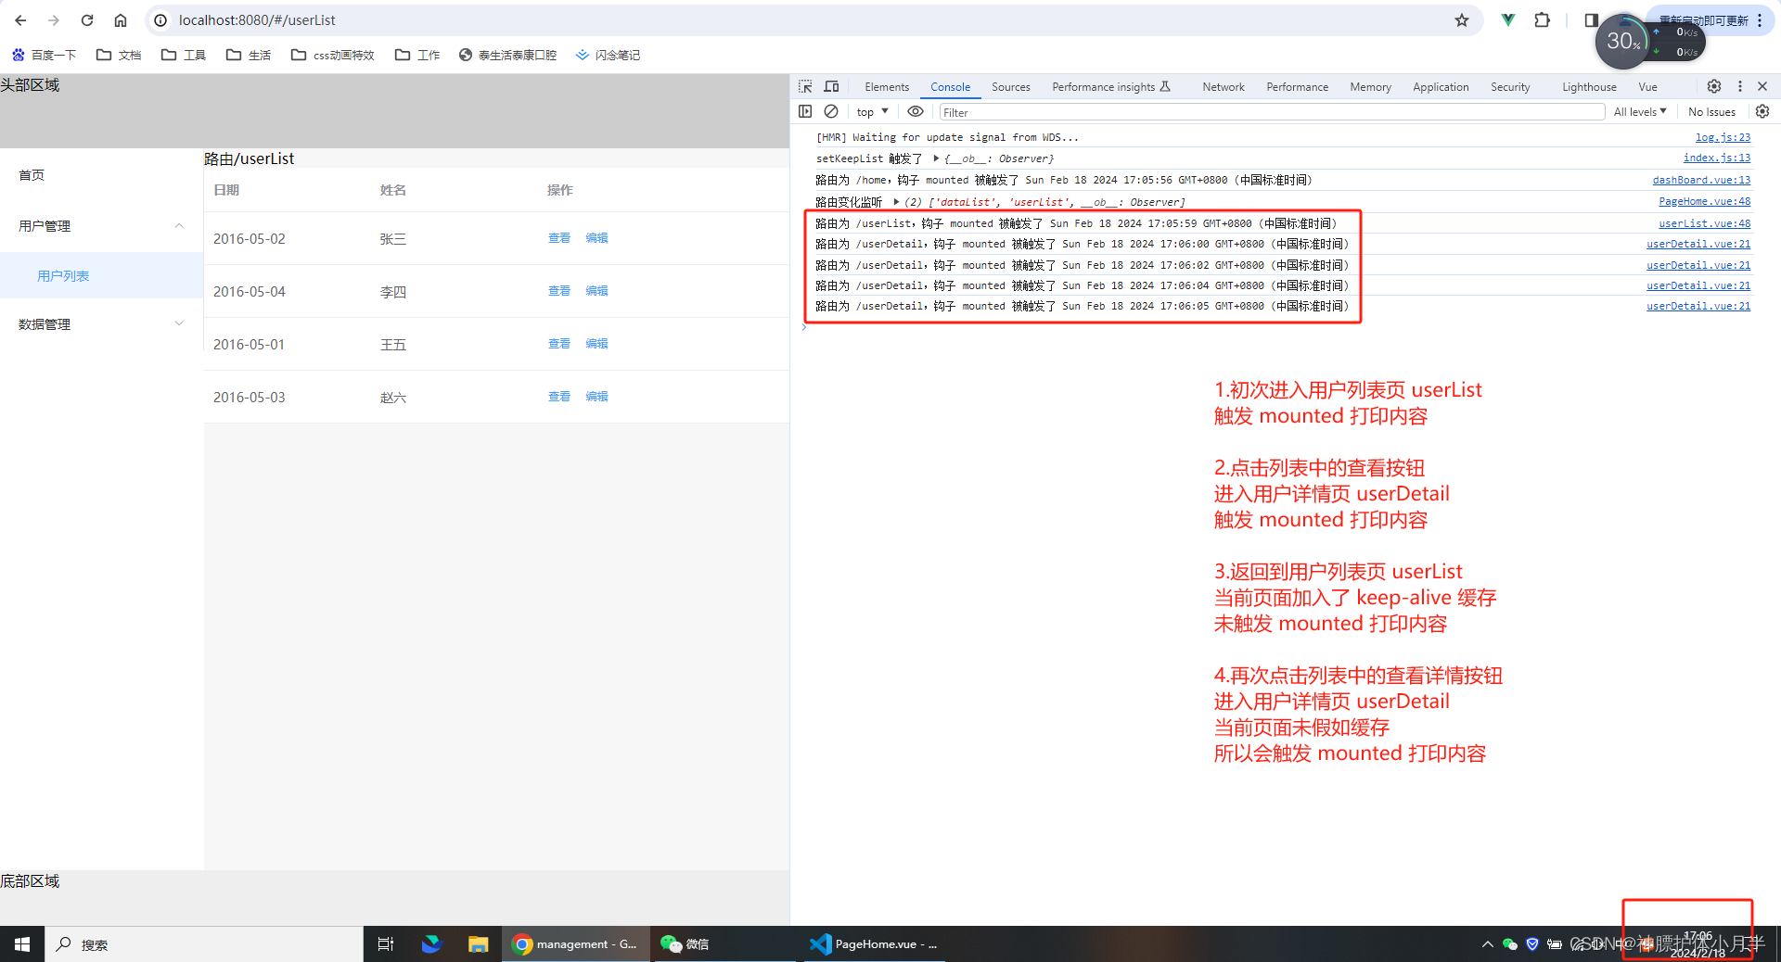The width and height of the screenshot is (1781, 962).
Task: Open dashBoard.vue:13 source link
Action: [1701, 180]
